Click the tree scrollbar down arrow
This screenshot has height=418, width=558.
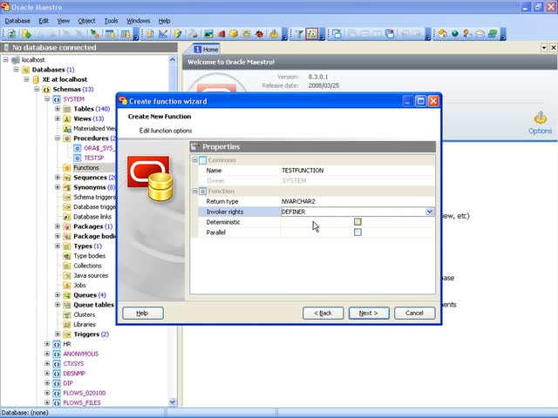coord(173,402)
